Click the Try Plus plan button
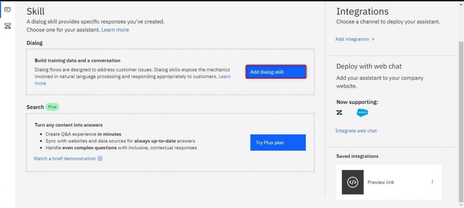Screen dimensions: 464x208 click(x=278, y=142)
